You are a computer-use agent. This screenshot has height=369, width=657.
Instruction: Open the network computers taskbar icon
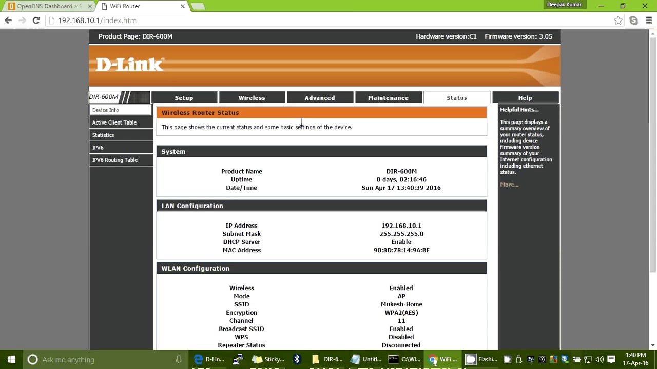[x=238, y=359]
